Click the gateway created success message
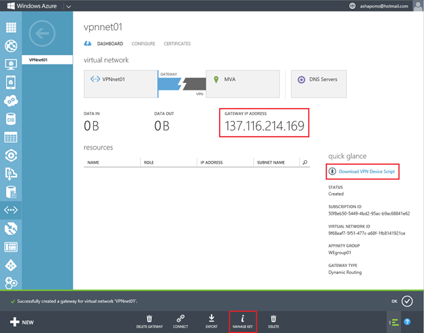The height and width of the screenshot is (333, 424). (77, 301)
